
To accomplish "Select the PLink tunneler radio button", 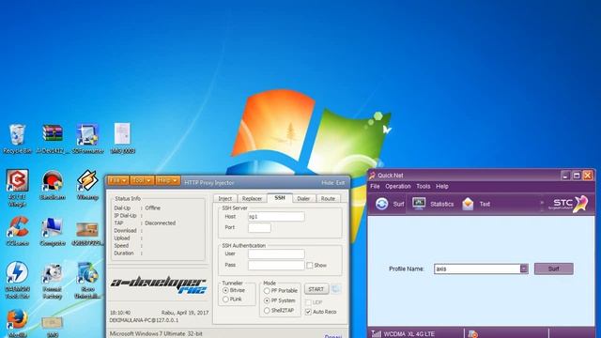I will point(225,300).
